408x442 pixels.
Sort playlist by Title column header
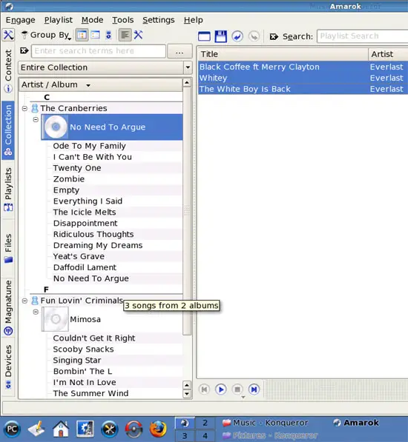pos(283,54)
